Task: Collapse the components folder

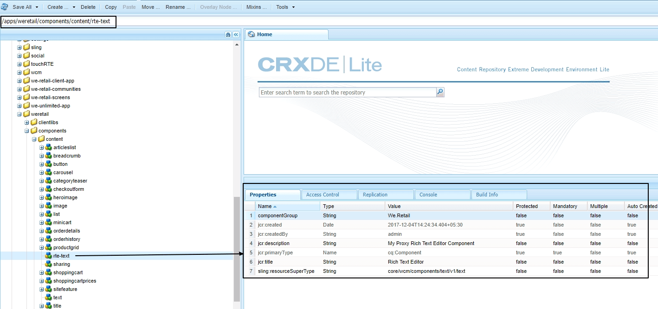Action: (26, 130)
